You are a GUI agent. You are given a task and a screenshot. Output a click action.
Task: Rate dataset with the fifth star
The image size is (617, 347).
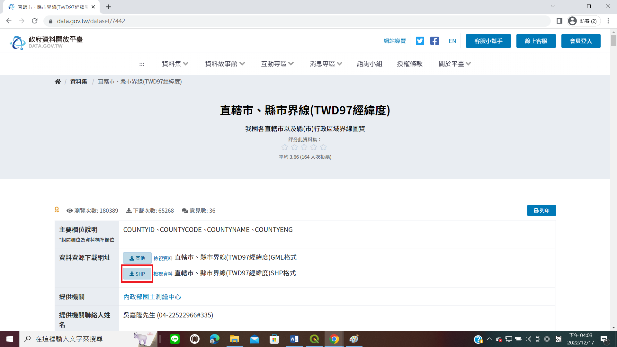coord(323,147)
